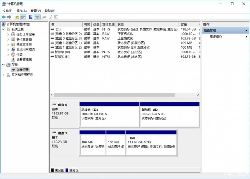This screenshot has height=179, width=250.
Task: Sort by 文件系统 column header
Action: pyautogui.click(x=108, y=24)
